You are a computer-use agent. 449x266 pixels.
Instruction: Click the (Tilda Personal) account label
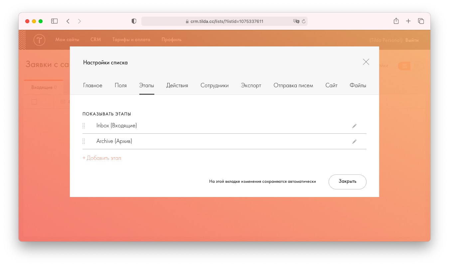(x=386, y=40)
